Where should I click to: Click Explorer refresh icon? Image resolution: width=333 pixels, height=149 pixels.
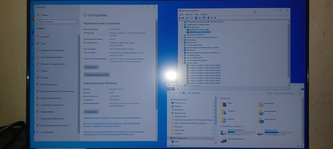[x=270, y=93]
